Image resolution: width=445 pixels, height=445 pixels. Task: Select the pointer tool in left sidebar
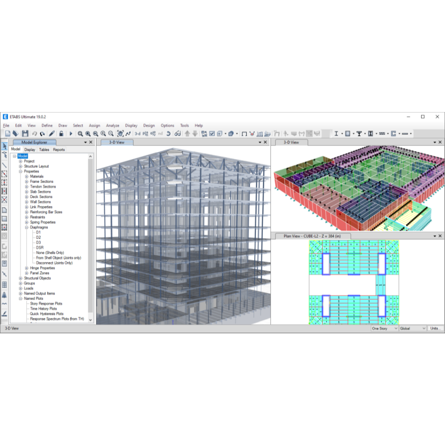4,146
